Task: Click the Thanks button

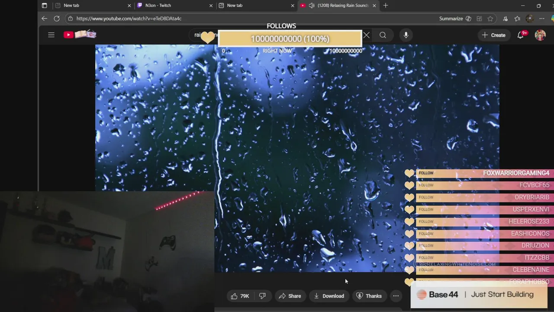Action: click(x=369, y=296)
